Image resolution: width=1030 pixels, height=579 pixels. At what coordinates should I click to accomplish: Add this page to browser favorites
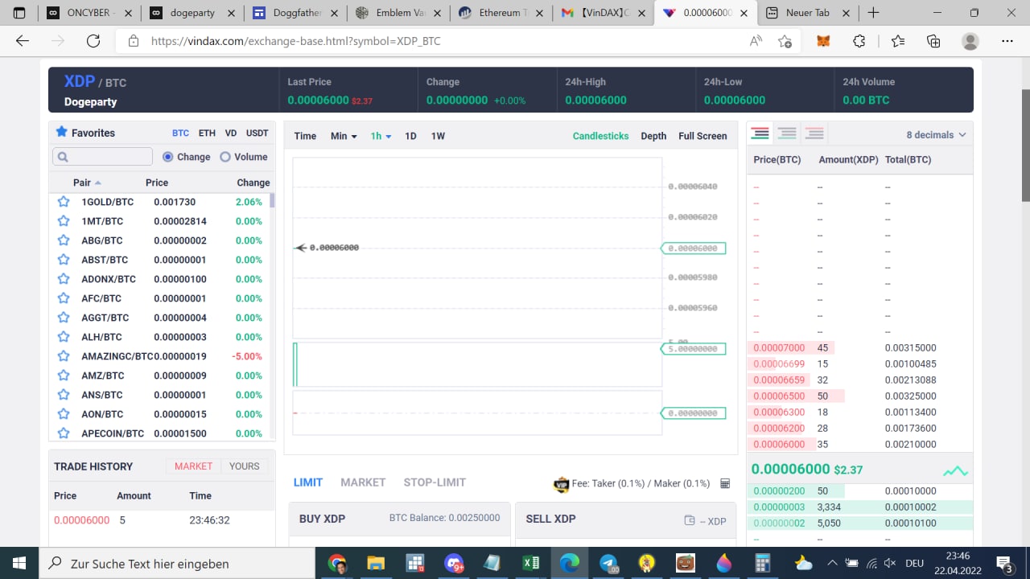785,41
